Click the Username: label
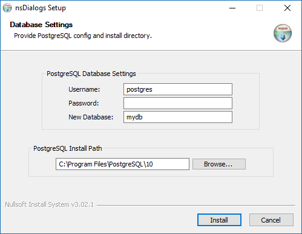 [x=84, y=89]
